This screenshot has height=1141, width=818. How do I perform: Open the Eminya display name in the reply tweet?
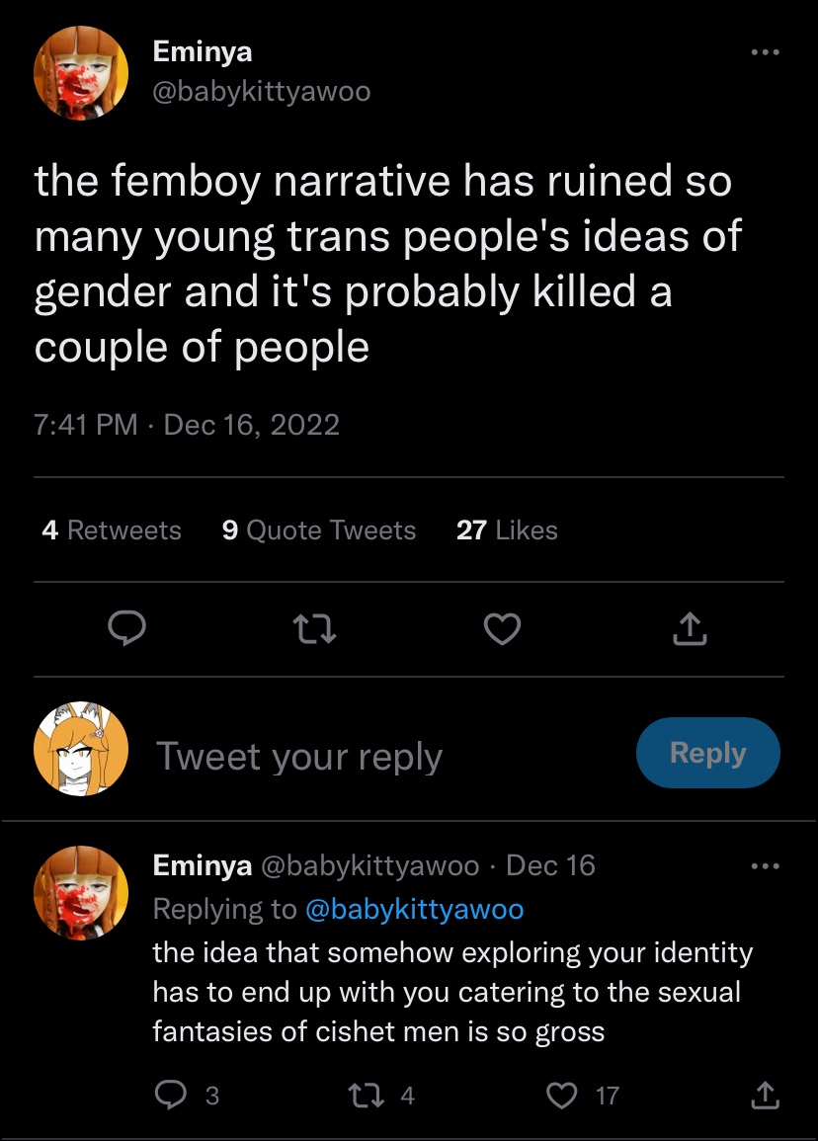(203, 865)
